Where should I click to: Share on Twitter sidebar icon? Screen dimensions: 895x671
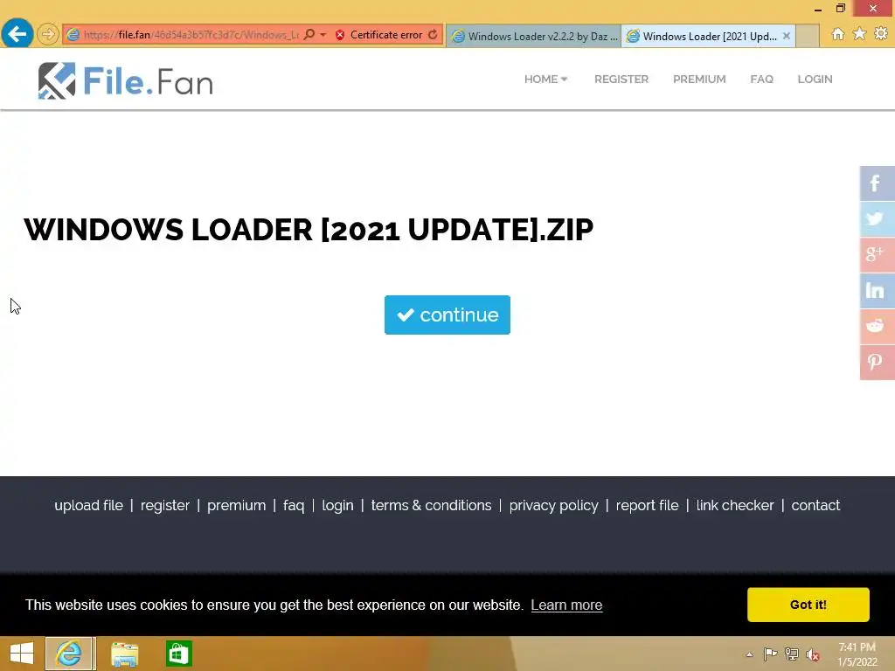tap(877, 219)
